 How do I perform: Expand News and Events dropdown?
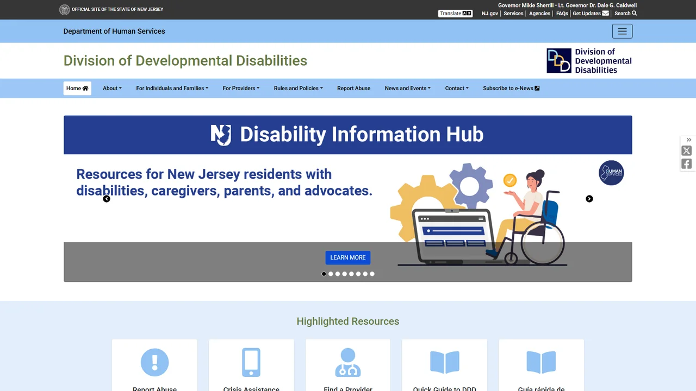(x=408, y=88)
